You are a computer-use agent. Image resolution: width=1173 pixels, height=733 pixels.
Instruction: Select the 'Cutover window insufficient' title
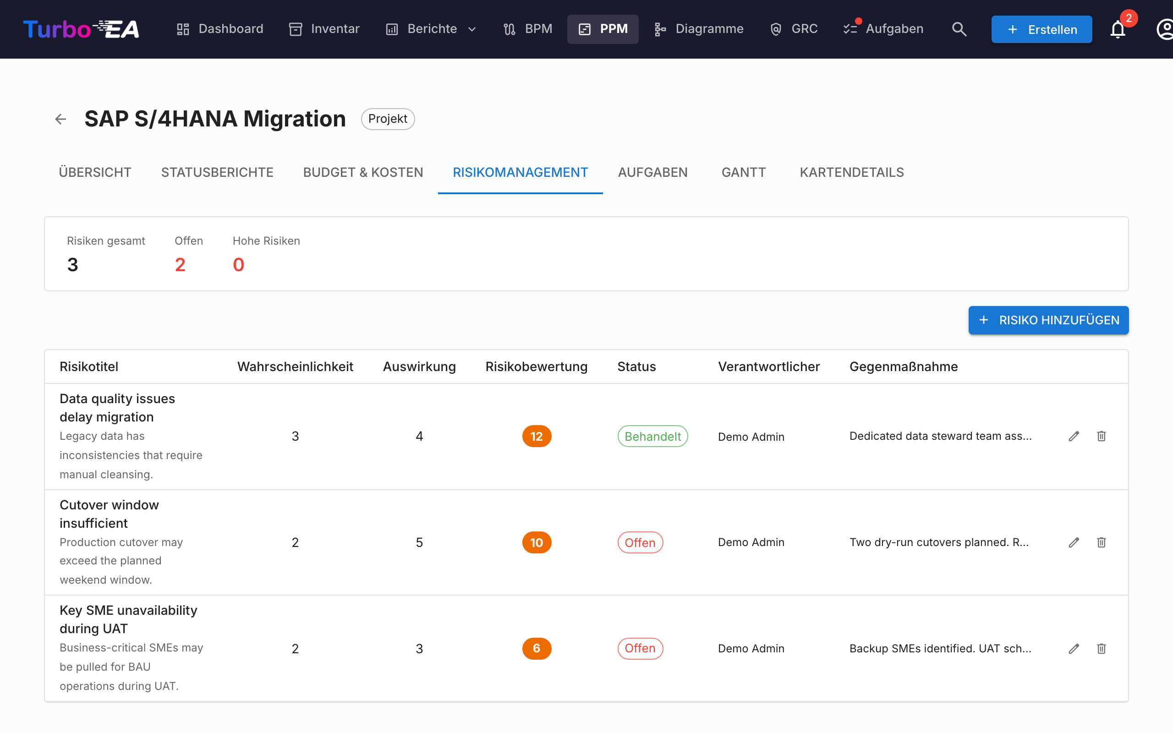click(109, 514)
